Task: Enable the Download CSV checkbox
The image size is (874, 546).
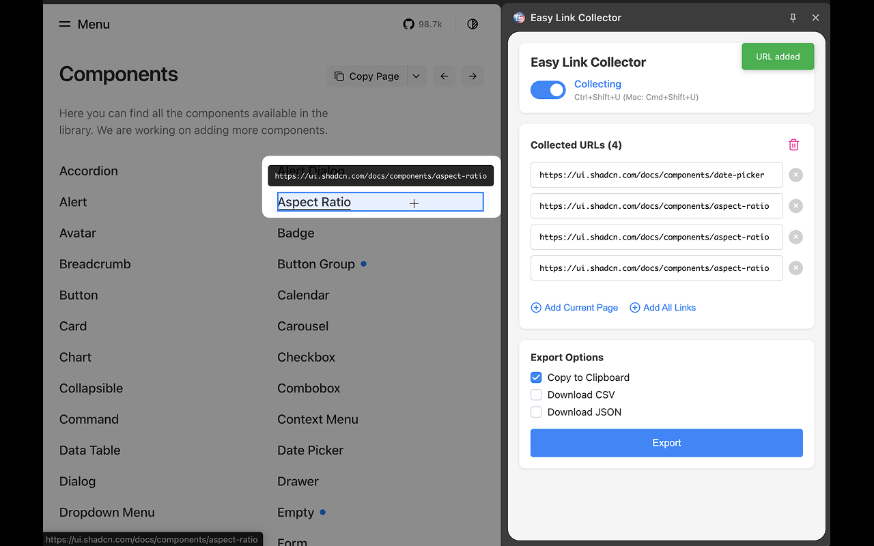Action: [x=537, y=394]
